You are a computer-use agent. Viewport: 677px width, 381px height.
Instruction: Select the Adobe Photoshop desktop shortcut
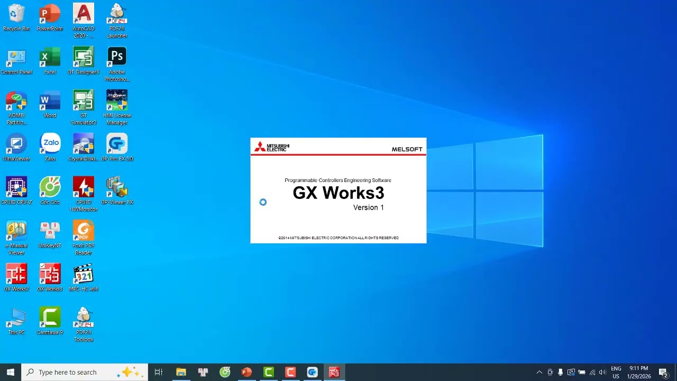coord(117,65)
